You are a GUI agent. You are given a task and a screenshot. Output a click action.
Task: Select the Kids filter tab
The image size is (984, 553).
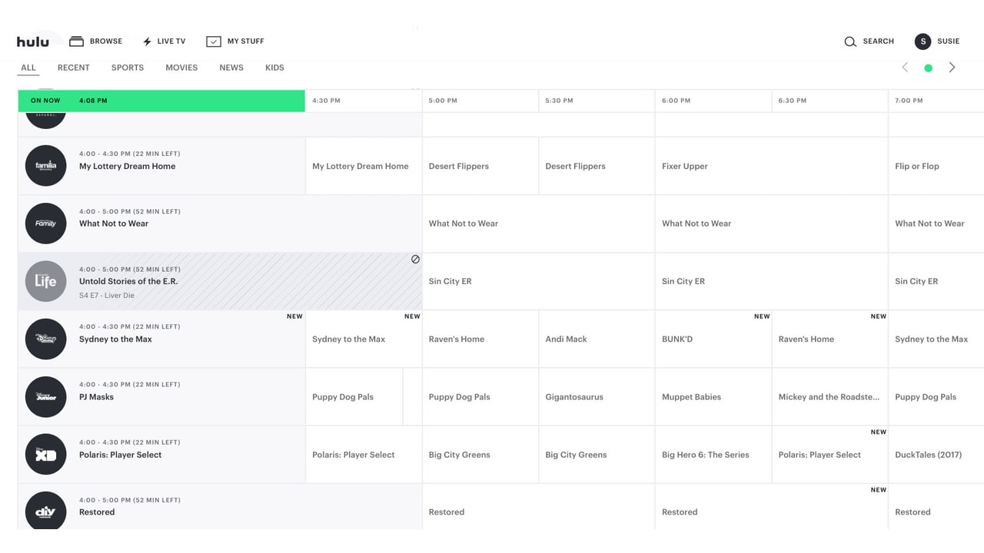click(274, 68)
